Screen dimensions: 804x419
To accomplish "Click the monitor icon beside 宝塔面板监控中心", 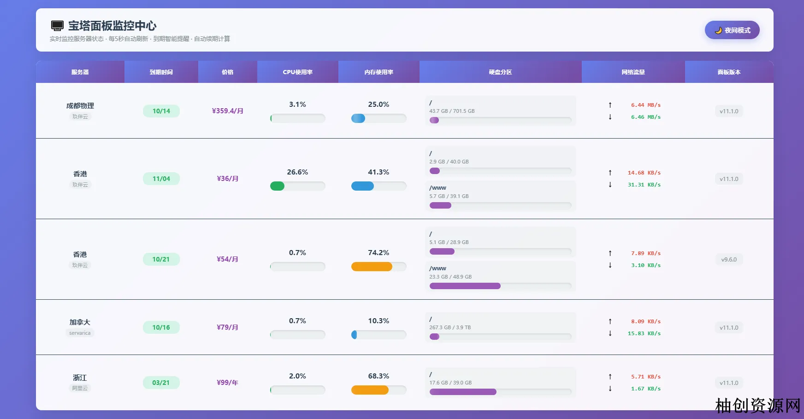I will point(57,26).
